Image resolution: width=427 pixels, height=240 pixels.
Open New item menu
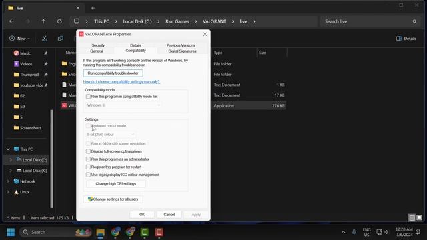(19, 39)
